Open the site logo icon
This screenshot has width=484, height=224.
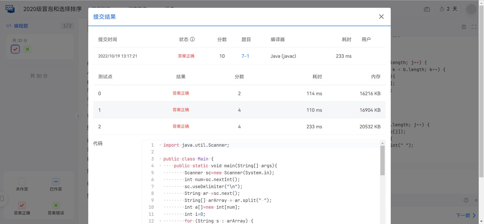coord(10,9)
